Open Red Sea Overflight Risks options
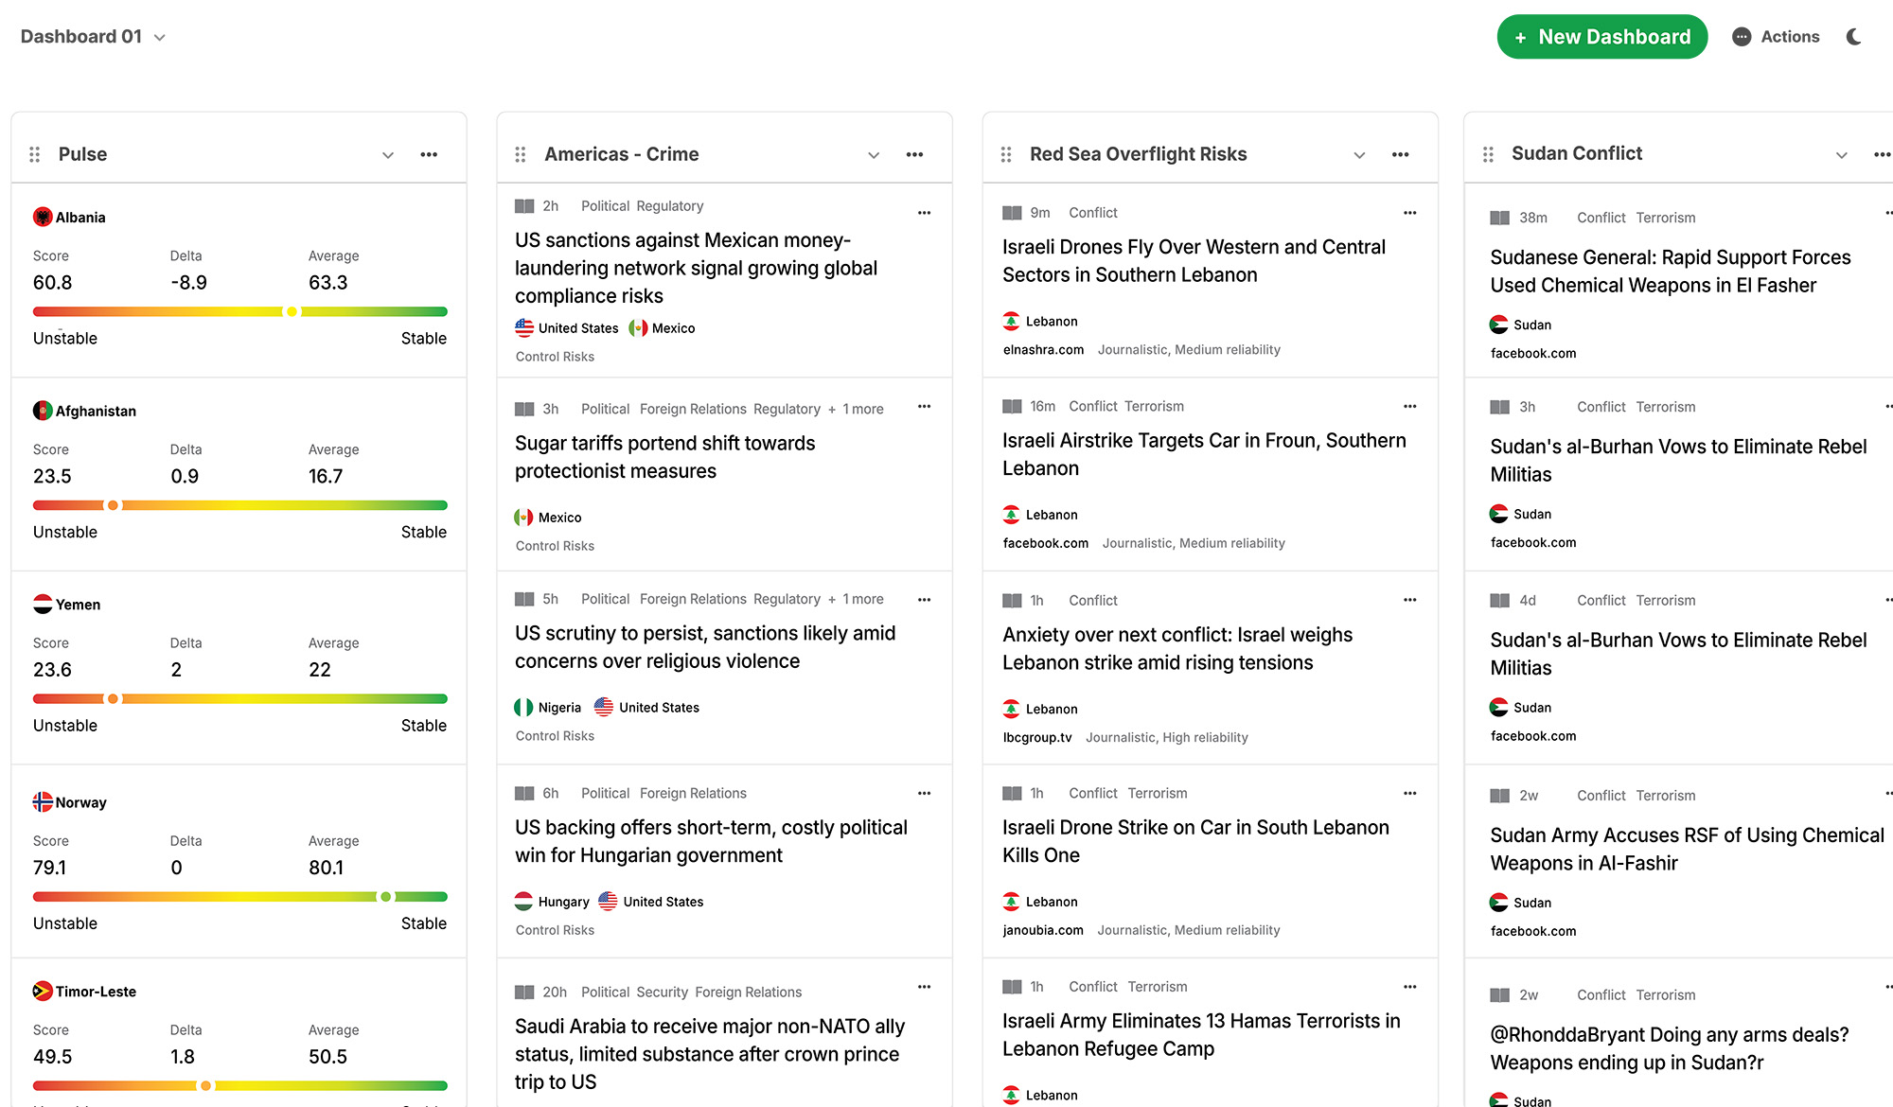Viewport: 1893px width, 1107px height. tap(1400, 154)
